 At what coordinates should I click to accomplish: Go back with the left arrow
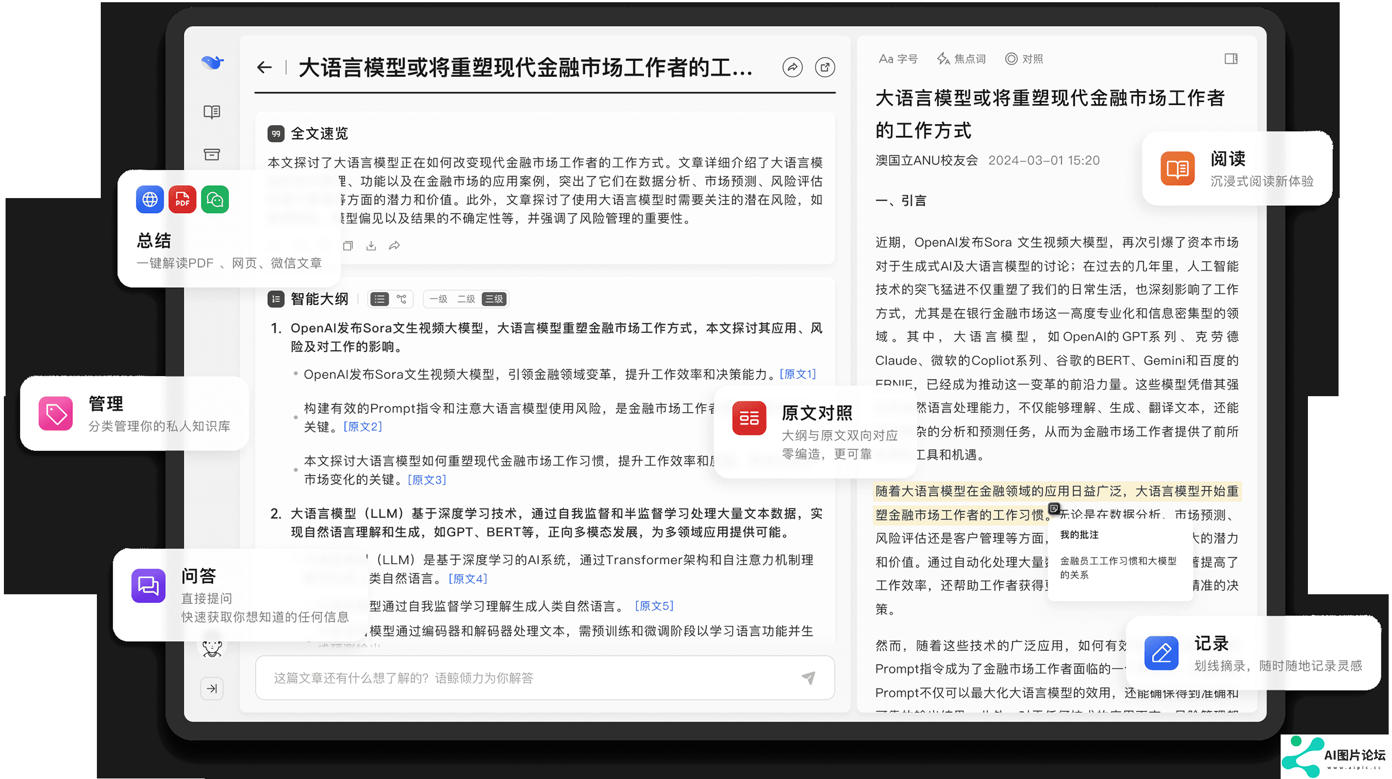click(x=264, y=67)
